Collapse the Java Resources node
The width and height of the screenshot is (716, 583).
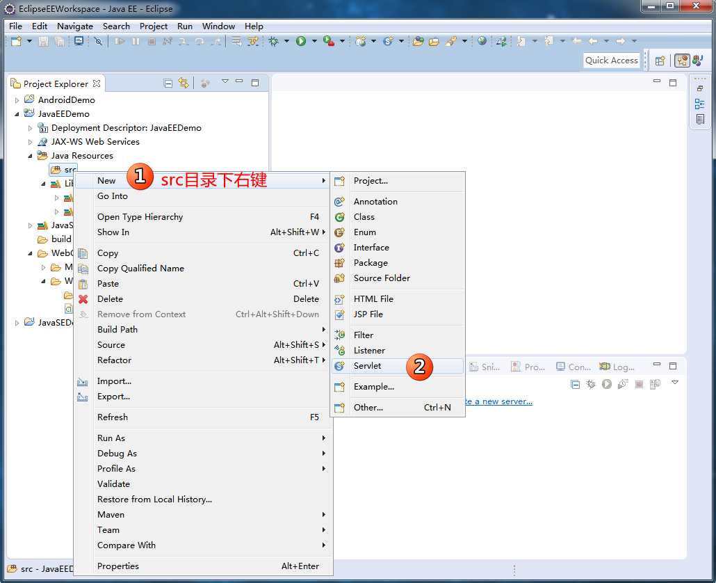click(x=30, y=156)
